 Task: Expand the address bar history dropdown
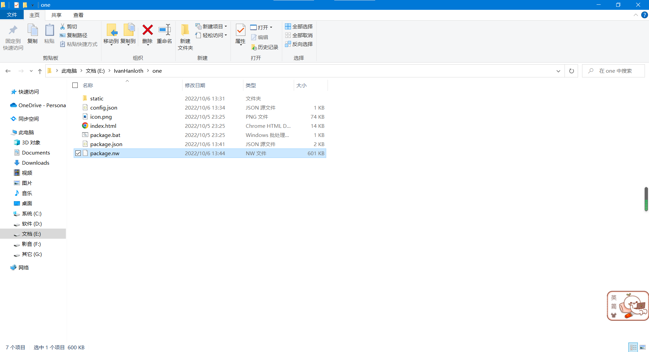click(558, 71)
